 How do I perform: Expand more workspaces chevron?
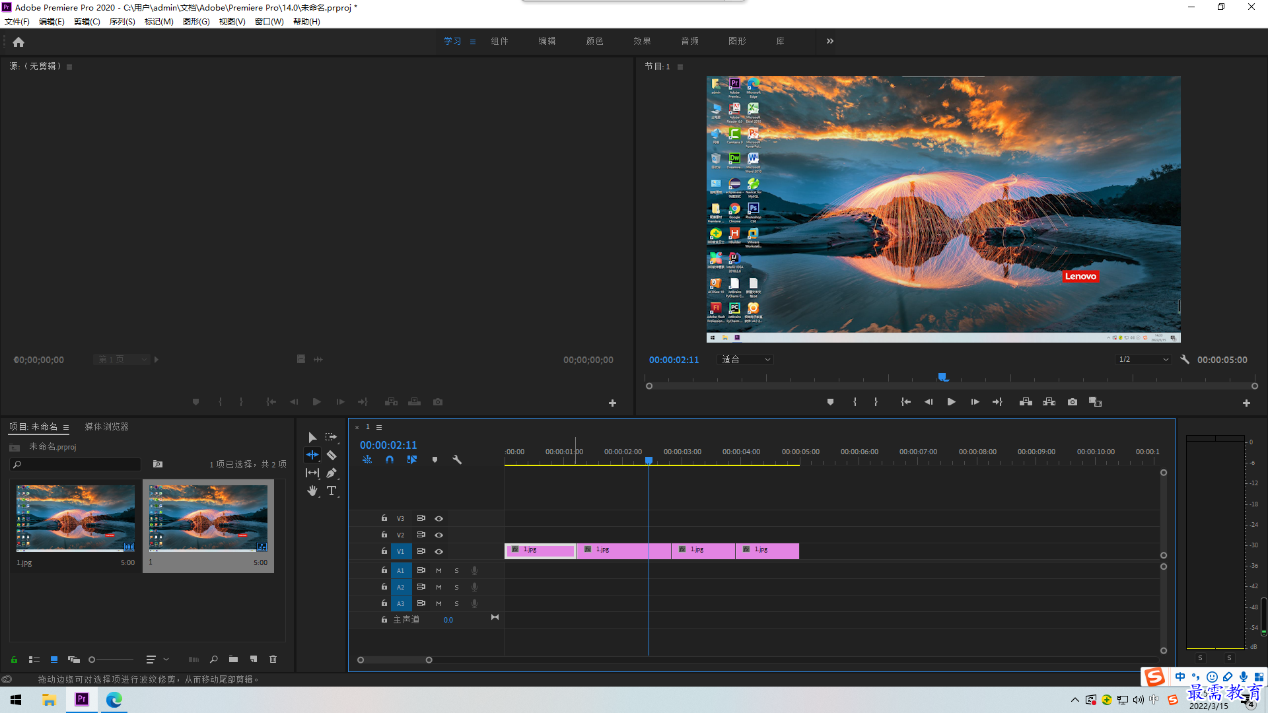tap(830, 41)
